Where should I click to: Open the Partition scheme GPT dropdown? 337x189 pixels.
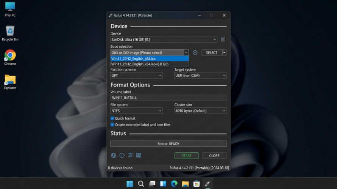tap(136, 76)
